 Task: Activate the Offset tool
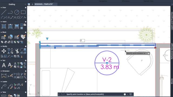pyautogui.click(x=22, y=53)
